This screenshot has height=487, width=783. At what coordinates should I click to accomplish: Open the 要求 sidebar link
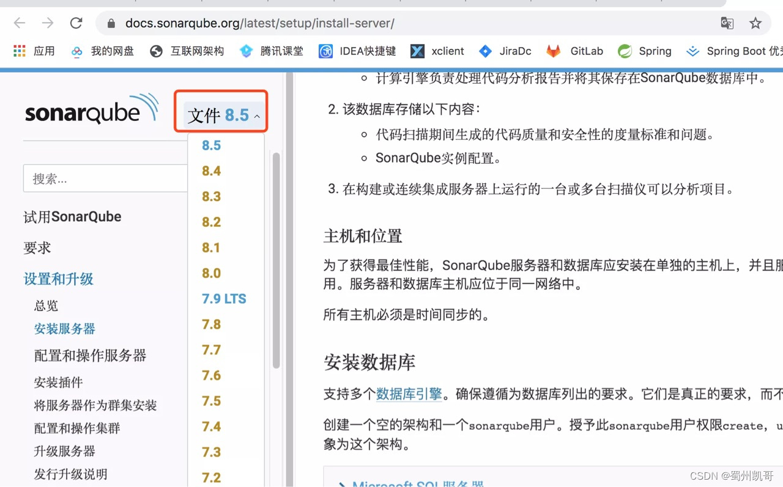point(37,248)
